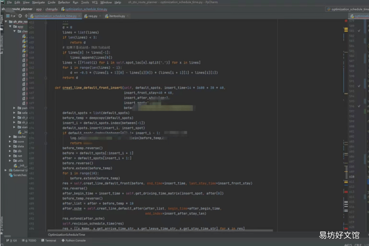Expand the data folder
Viewport: 369px width, 246px height.
tap(10, 146)
